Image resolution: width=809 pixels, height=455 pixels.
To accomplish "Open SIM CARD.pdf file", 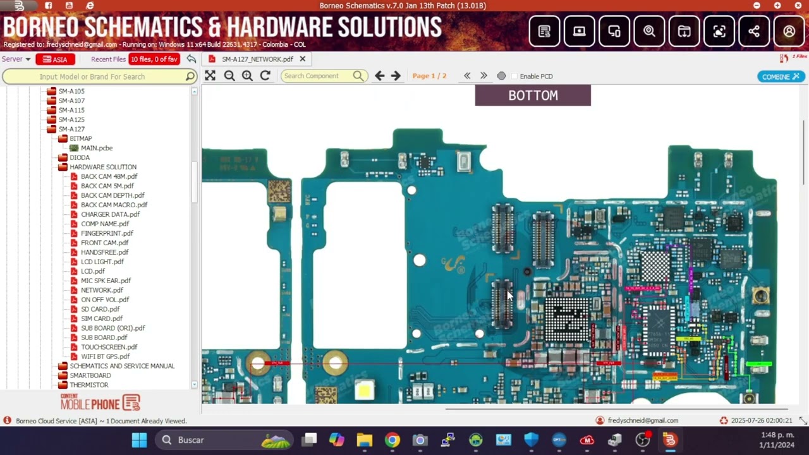I will pos(101,318).
